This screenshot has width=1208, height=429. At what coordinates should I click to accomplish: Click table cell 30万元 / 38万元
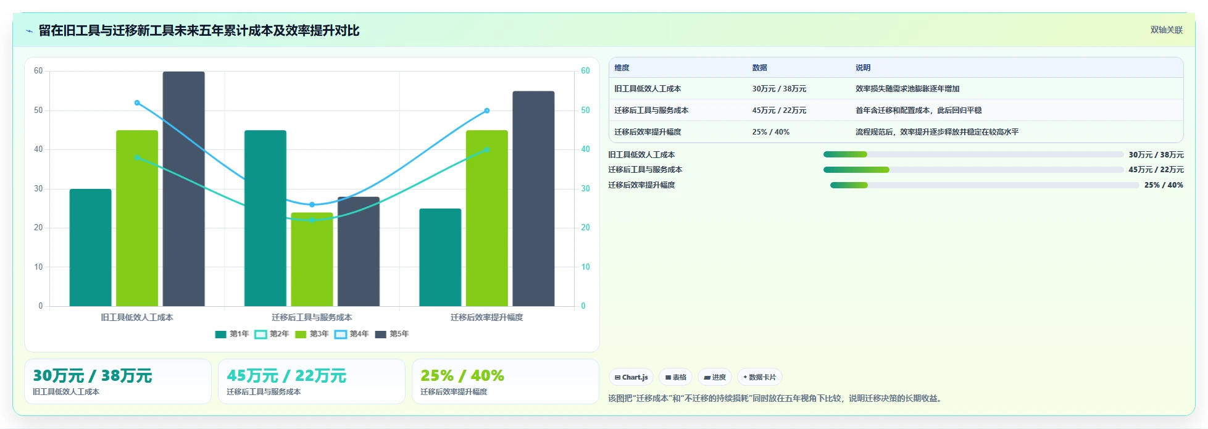click(x=779, y=89)
